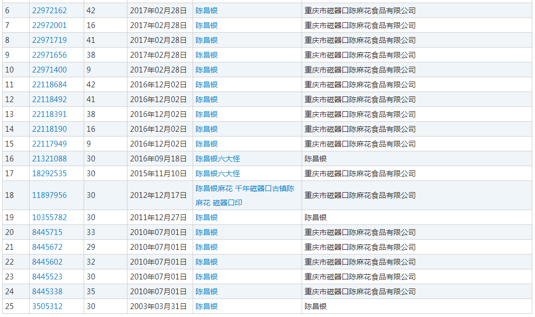
Task: Open registration number 11897956 link
Action: point(49,195)
